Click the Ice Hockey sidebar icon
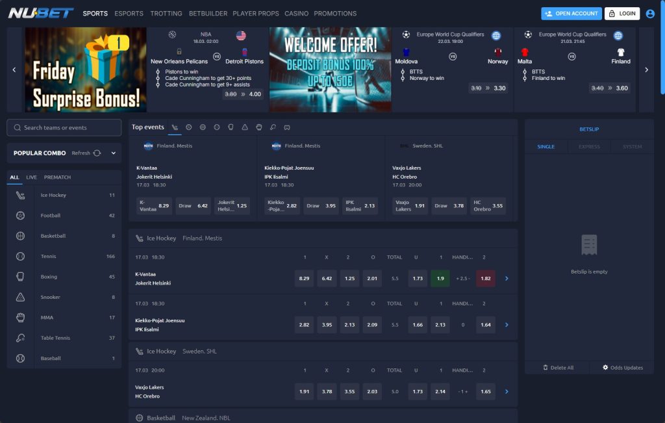The height and width of the screenshot is (423, 665). coord(20,195)
